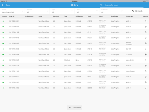Open order 232197902549 via action arrow
Image resolution: width=149 pixels, height=112 pixels.
point(145,77)
